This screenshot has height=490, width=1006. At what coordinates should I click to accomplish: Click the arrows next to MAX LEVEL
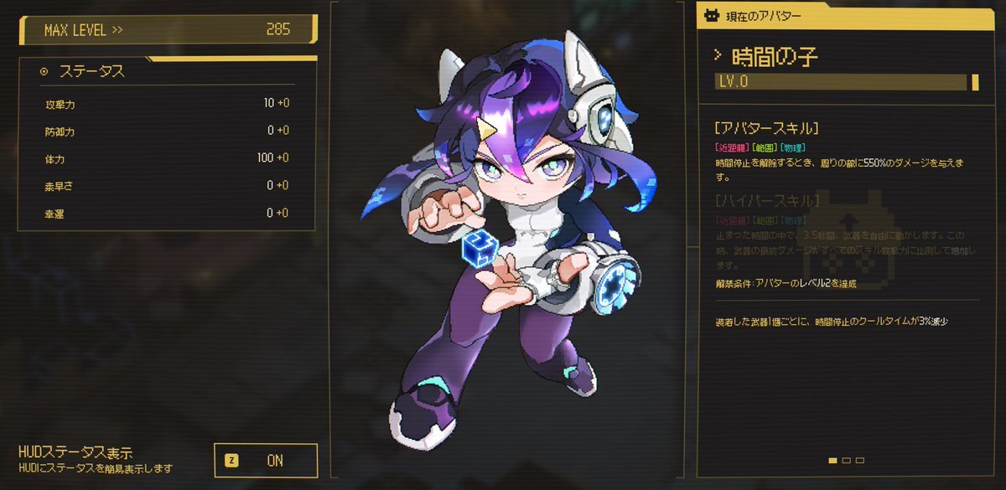[x=117, y=30]
